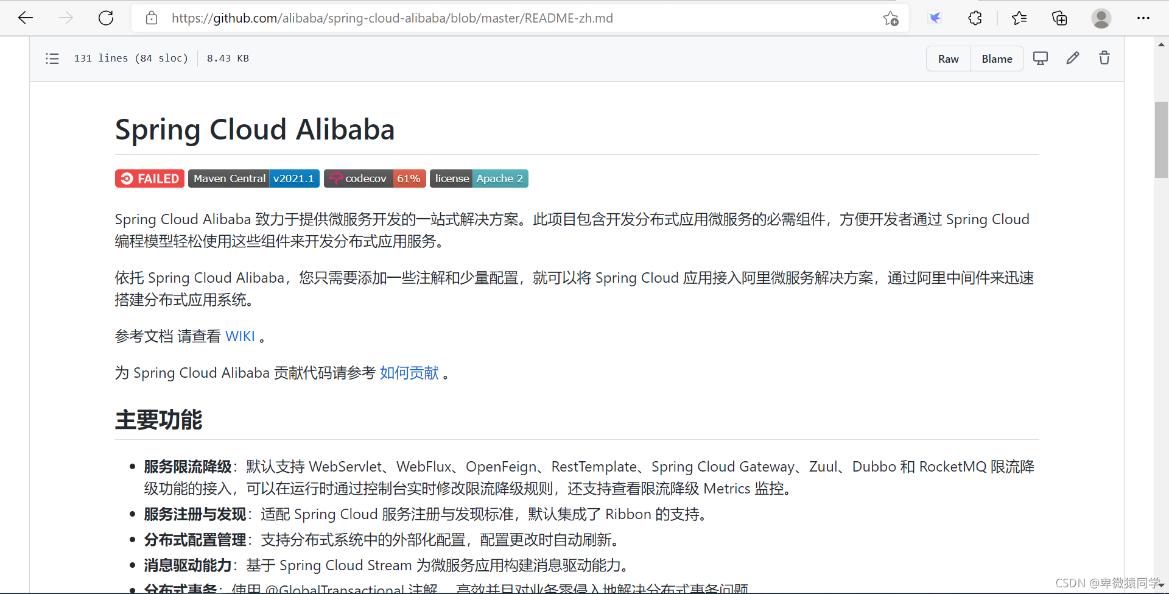1169x594 pixels.
Task: Click the FAILED build status badge
Action: (x=150, y=179)
